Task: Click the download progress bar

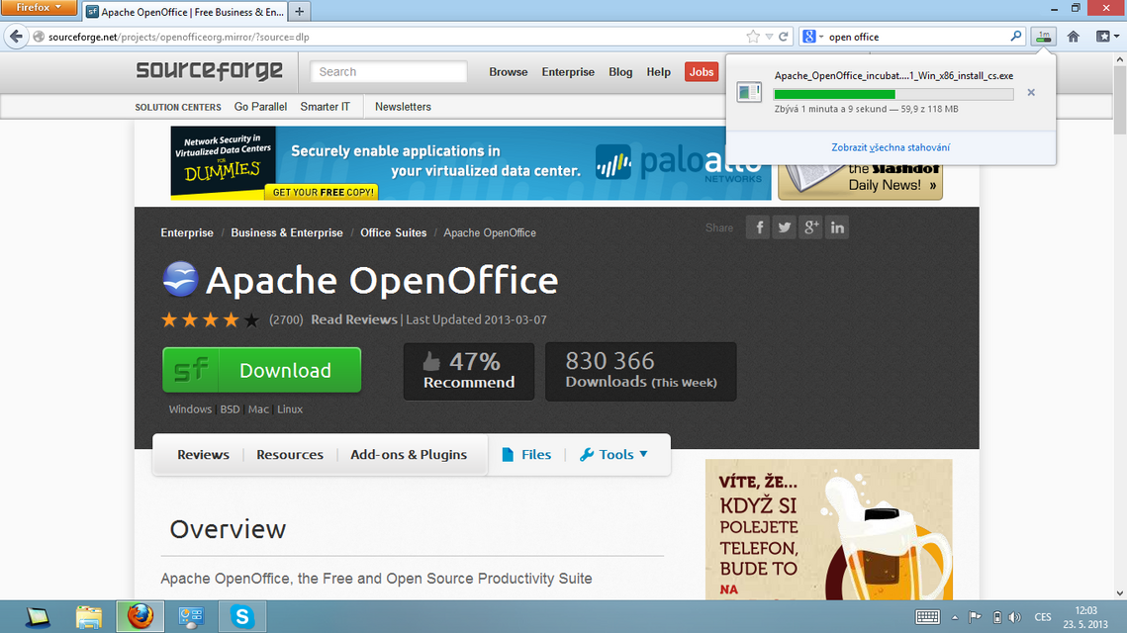Action: pos(892,94)
